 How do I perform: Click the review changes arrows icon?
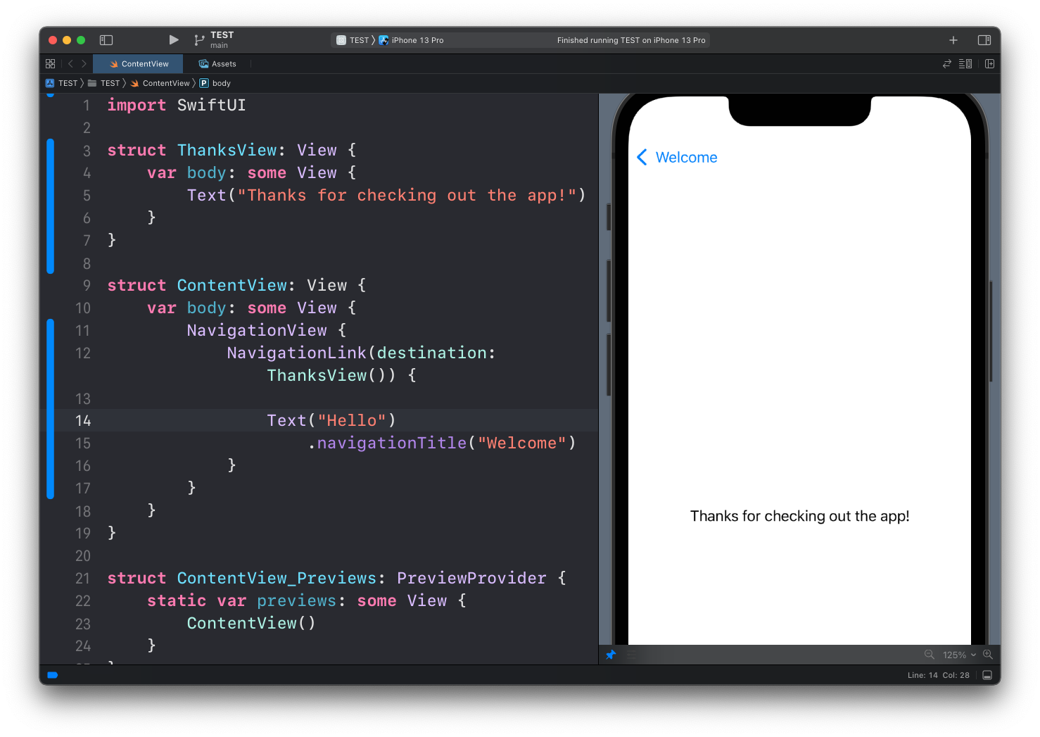point(946,64)
